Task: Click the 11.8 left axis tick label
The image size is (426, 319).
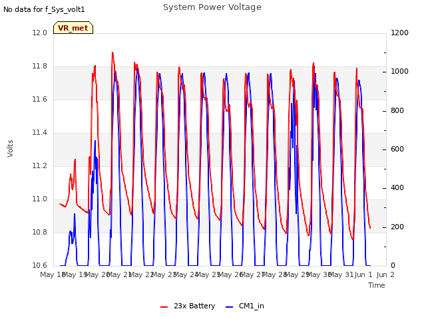Action: (x=40, y=66)
